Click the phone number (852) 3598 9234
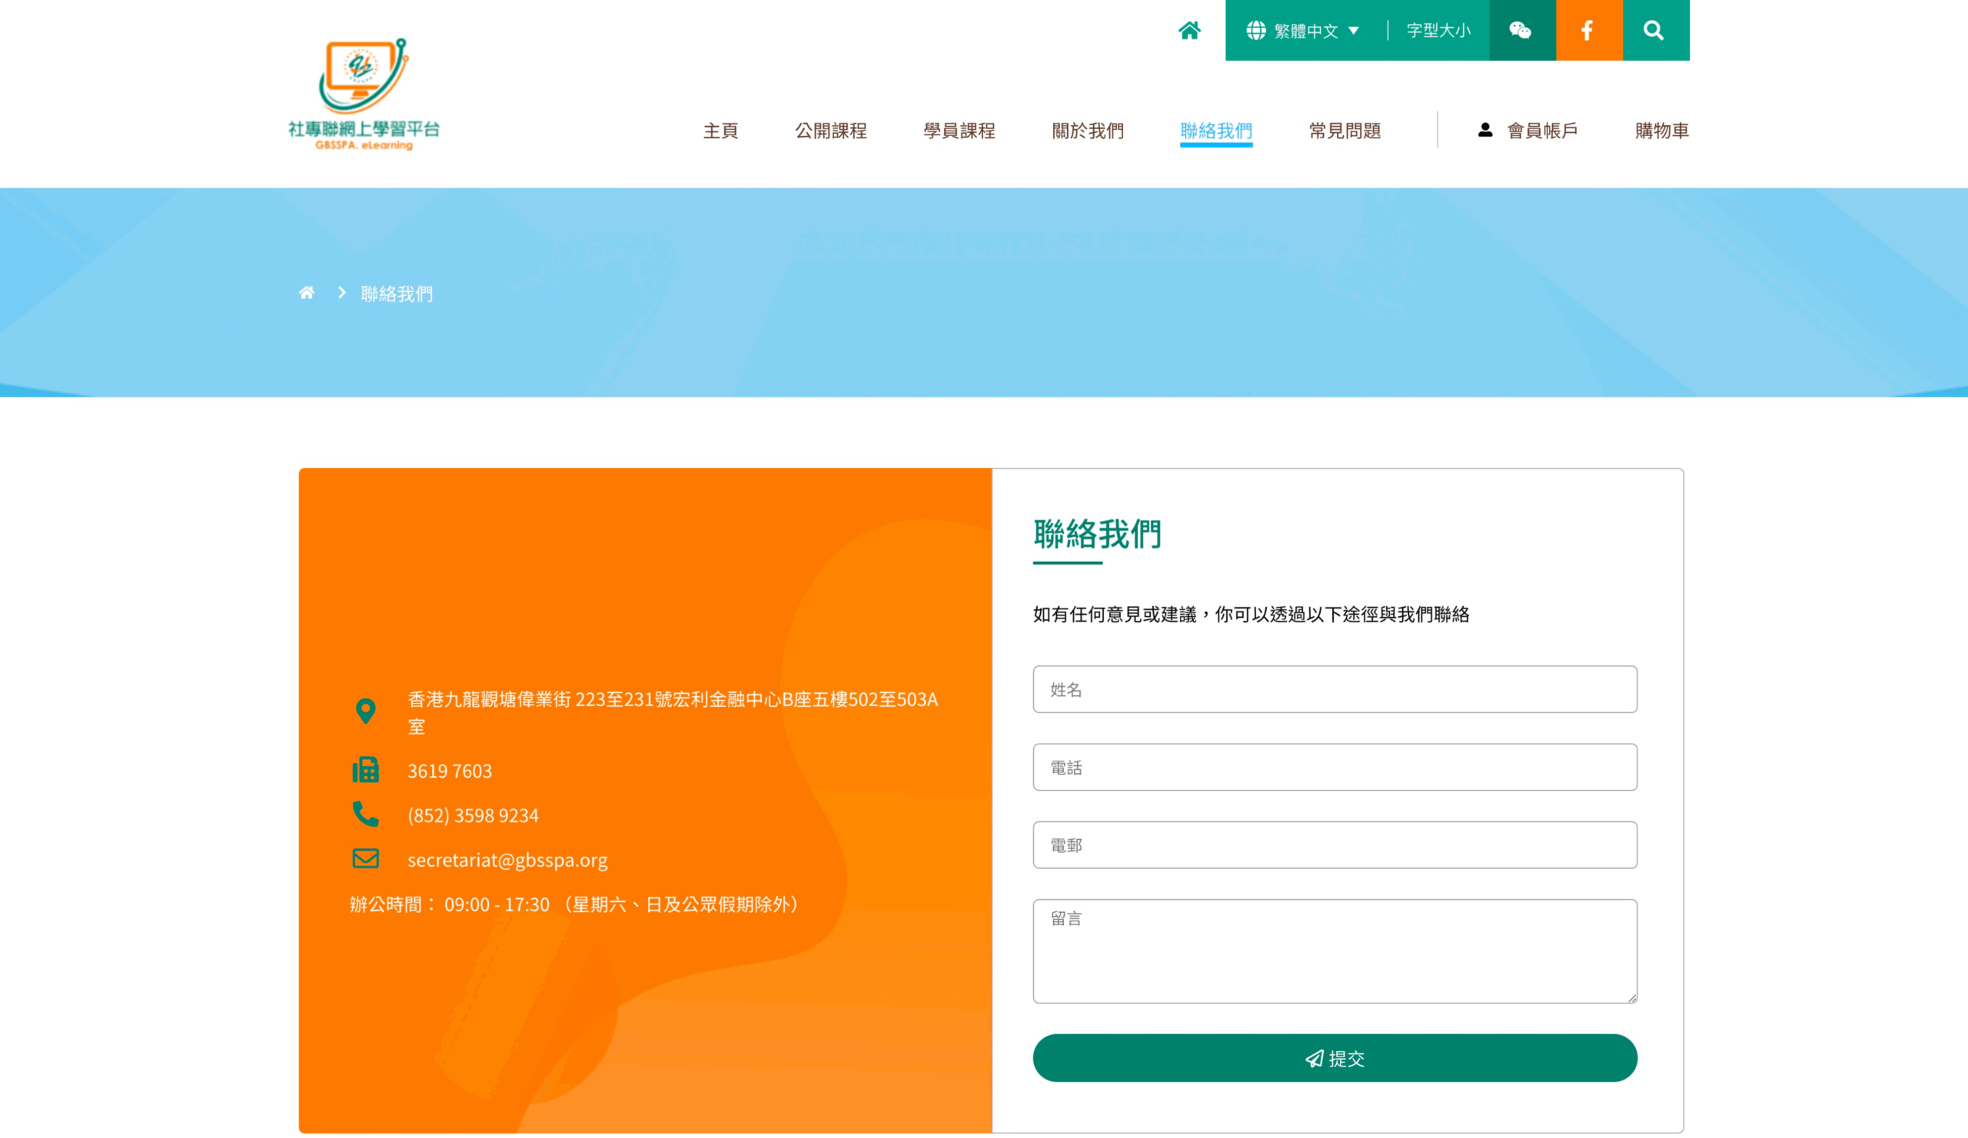The width and height of the screenshot is (1968, 1138). pos(473,815)
